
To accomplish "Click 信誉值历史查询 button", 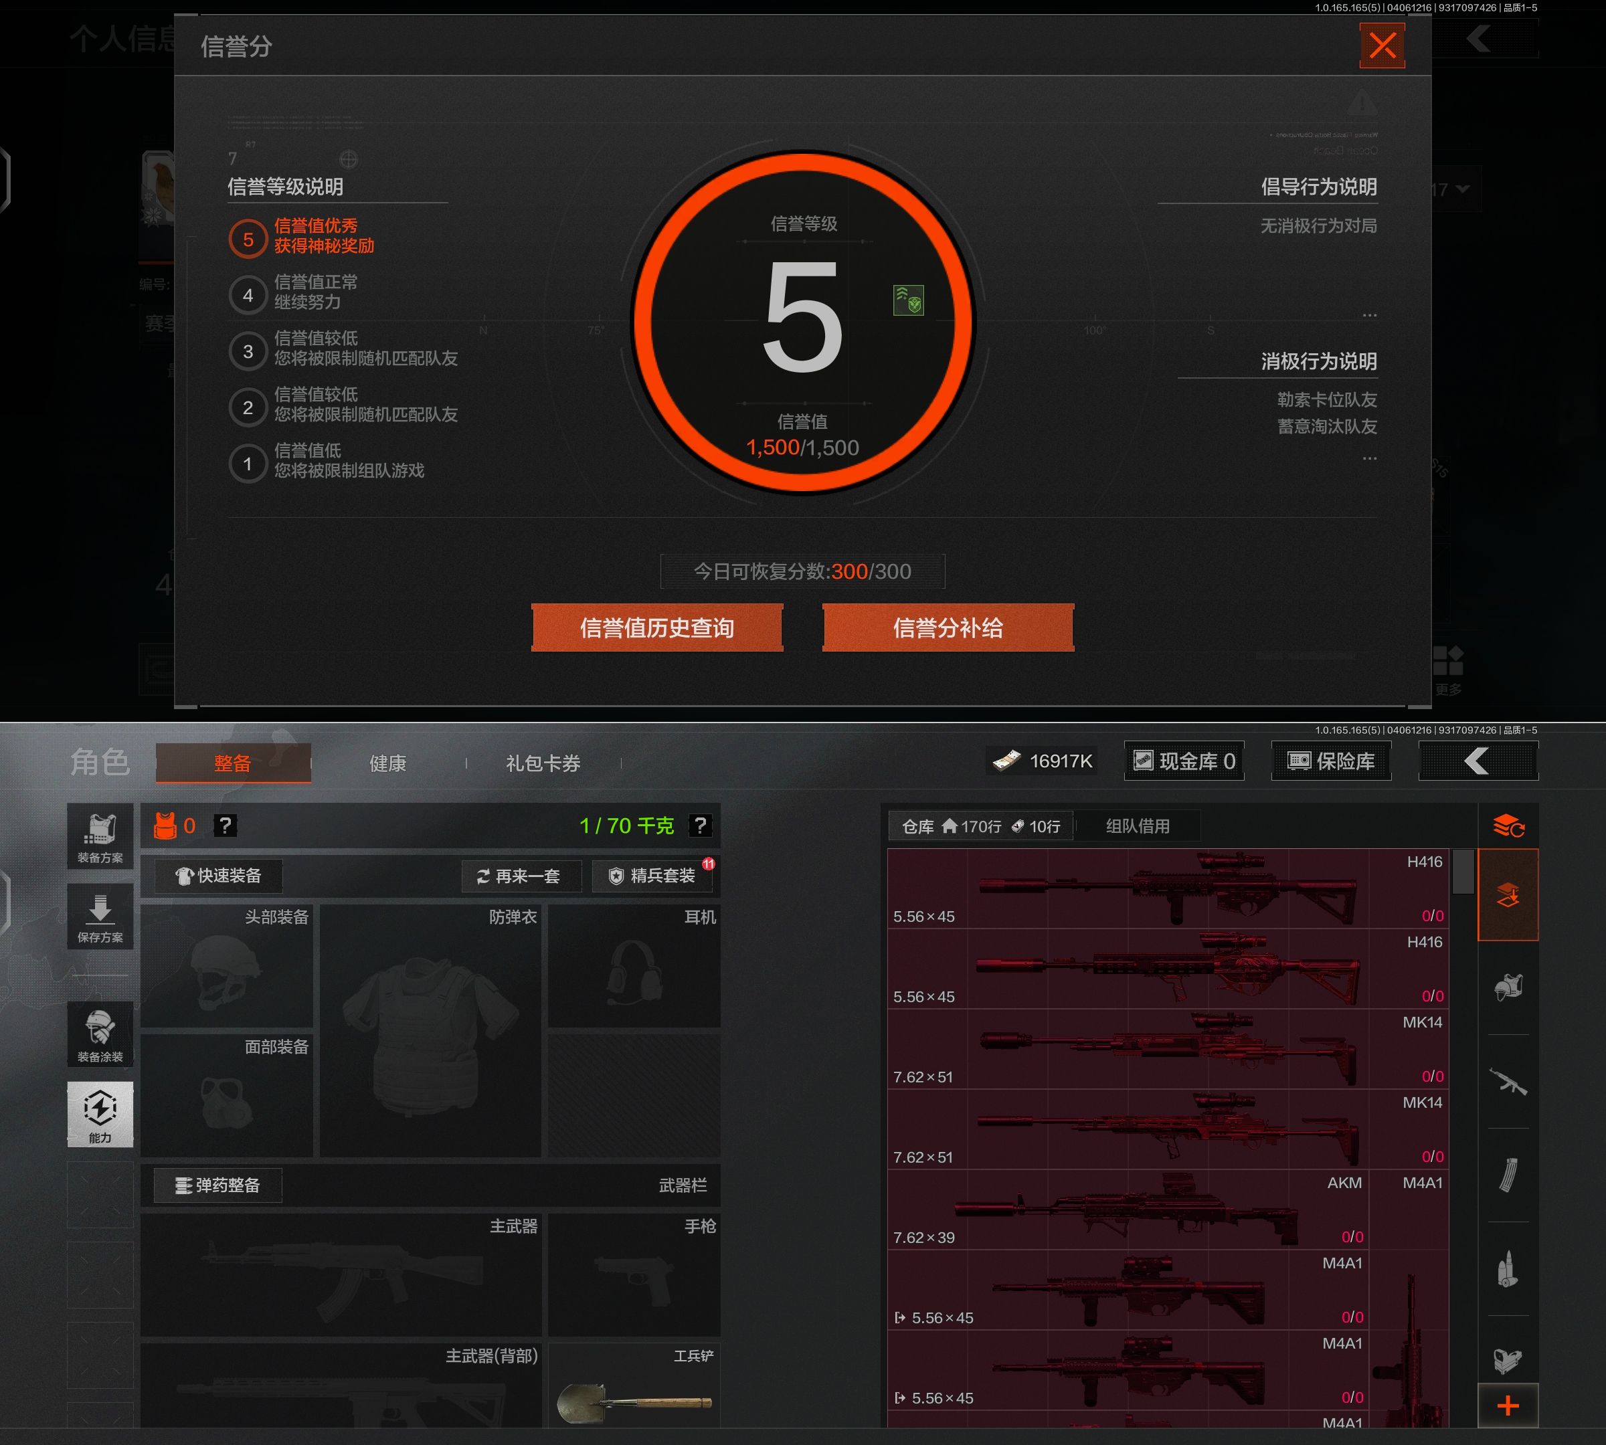I will [x=657, y=628].
